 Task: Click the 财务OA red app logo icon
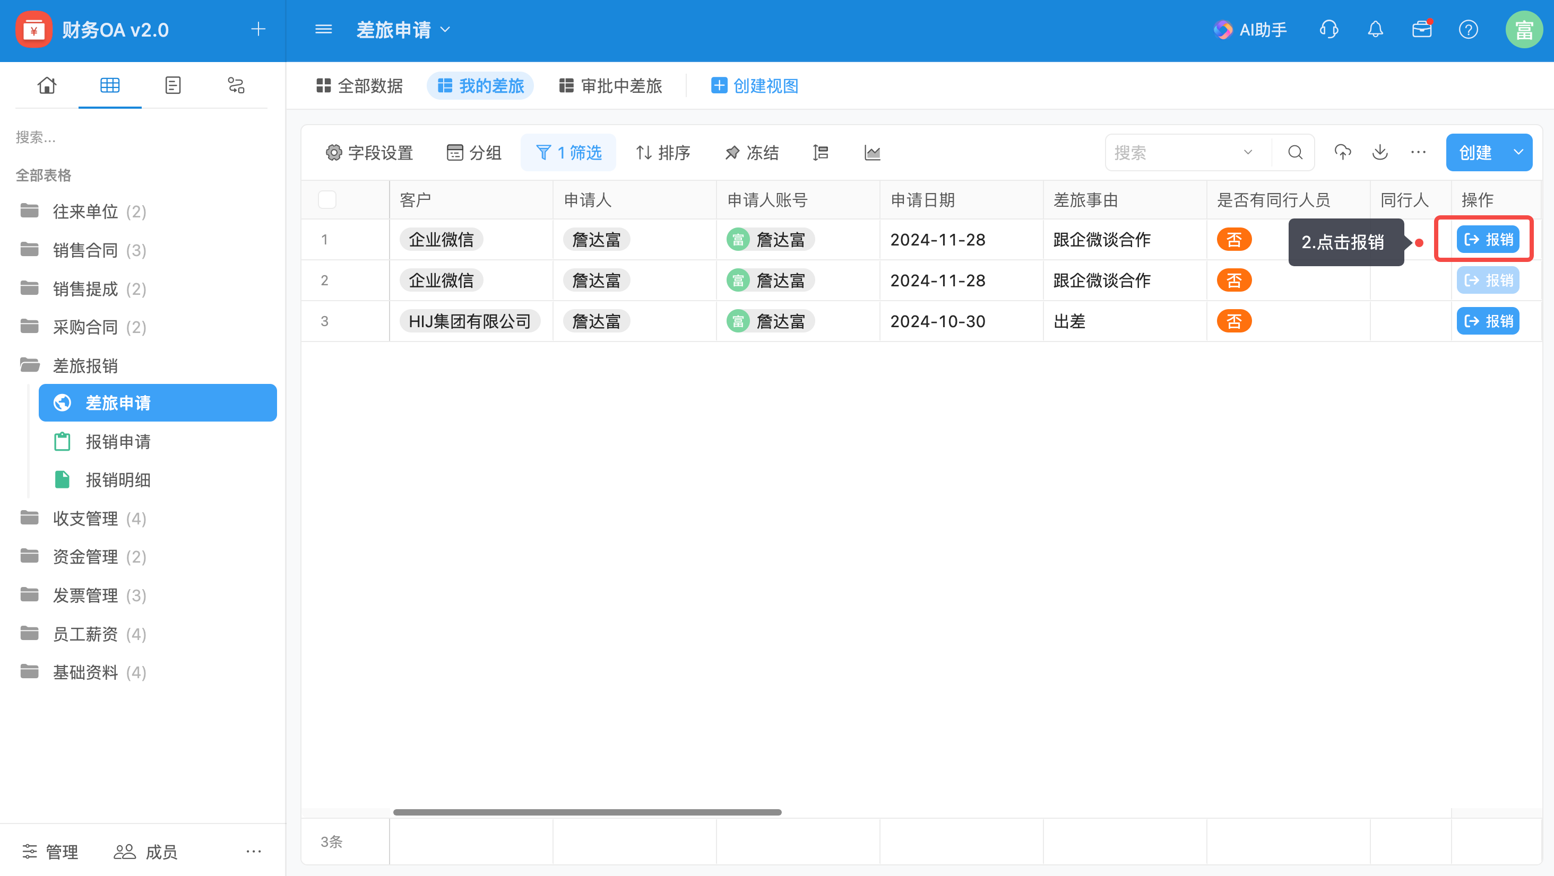(x=34, y=30)
